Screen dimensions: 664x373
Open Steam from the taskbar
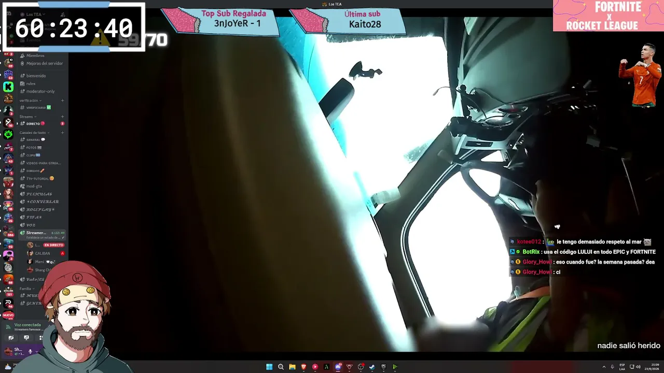point(372,367)
